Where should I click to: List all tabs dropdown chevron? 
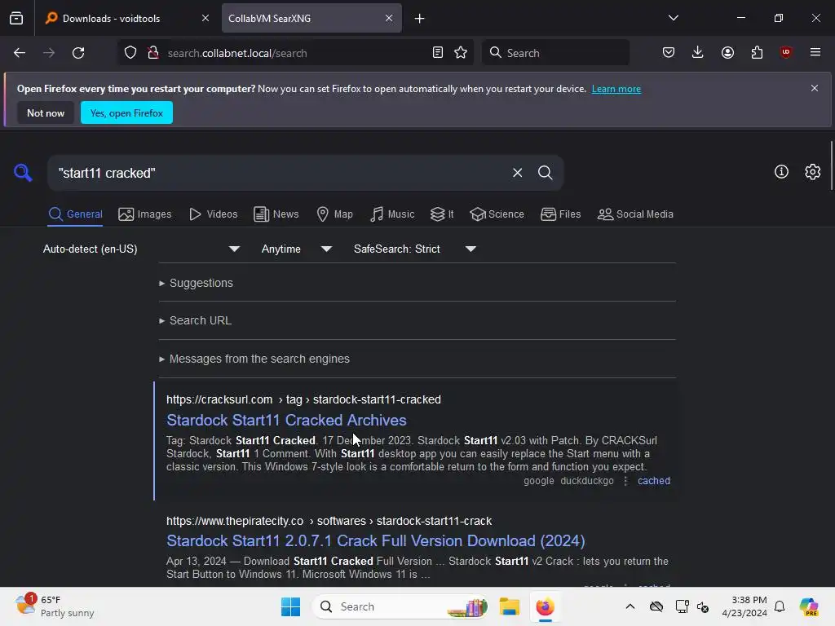[x=673, y=18]
